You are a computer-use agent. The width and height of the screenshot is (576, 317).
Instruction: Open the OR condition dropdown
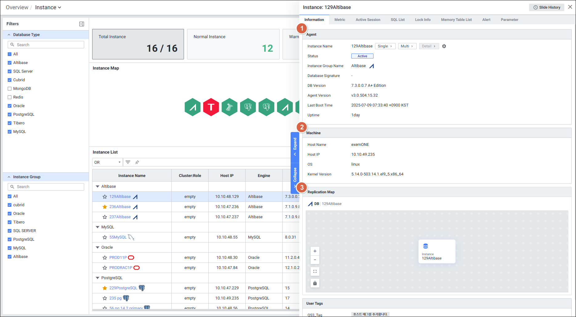coord(107,162)
